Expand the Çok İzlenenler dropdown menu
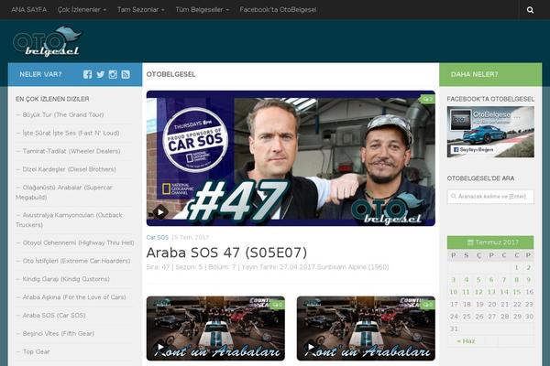 point(82,10)
